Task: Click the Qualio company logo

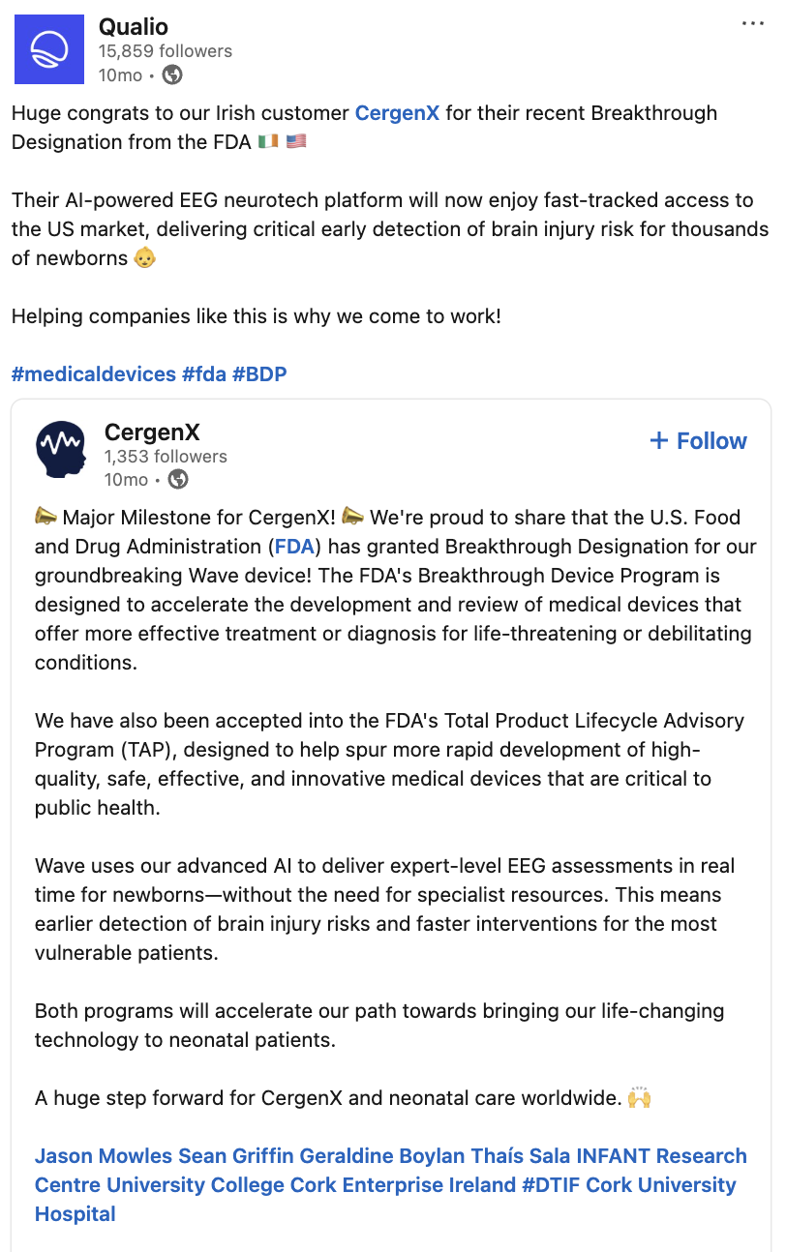Action: point(47,48)
